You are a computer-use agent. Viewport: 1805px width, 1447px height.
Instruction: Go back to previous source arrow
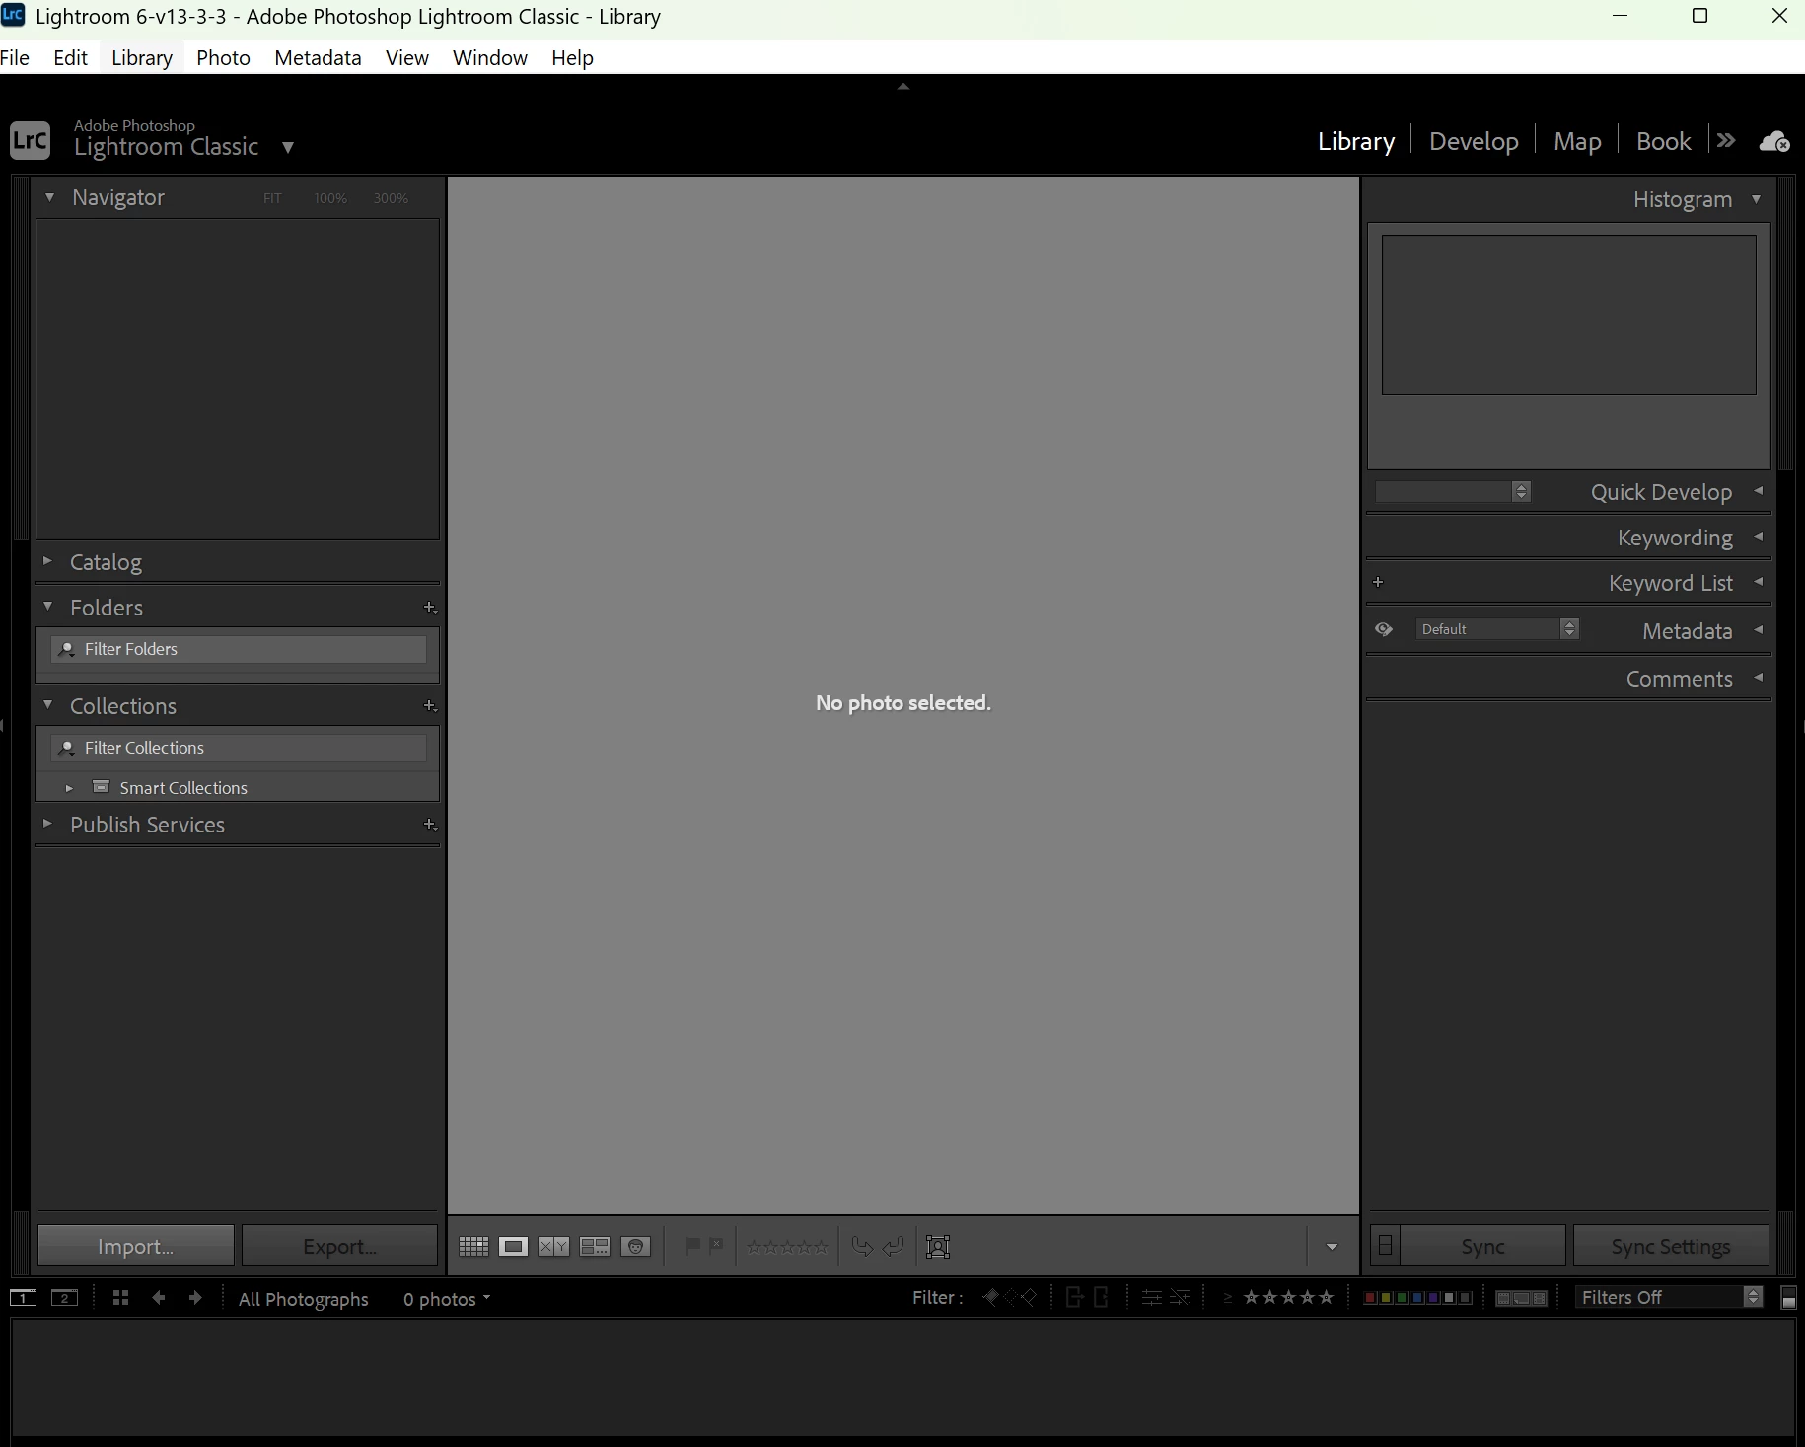point(158,1298)
